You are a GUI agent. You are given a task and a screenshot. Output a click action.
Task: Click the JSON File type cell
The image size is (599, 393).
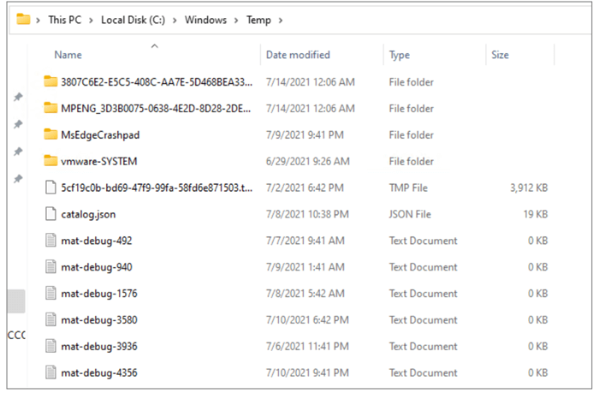[x=410, y=214]
